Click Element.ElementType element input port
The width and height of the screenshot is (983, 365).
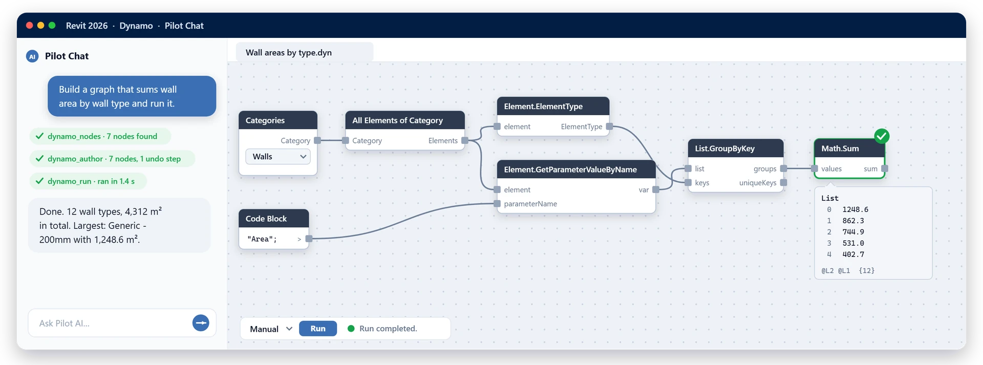pyautogui.click(x=497, y=126)
